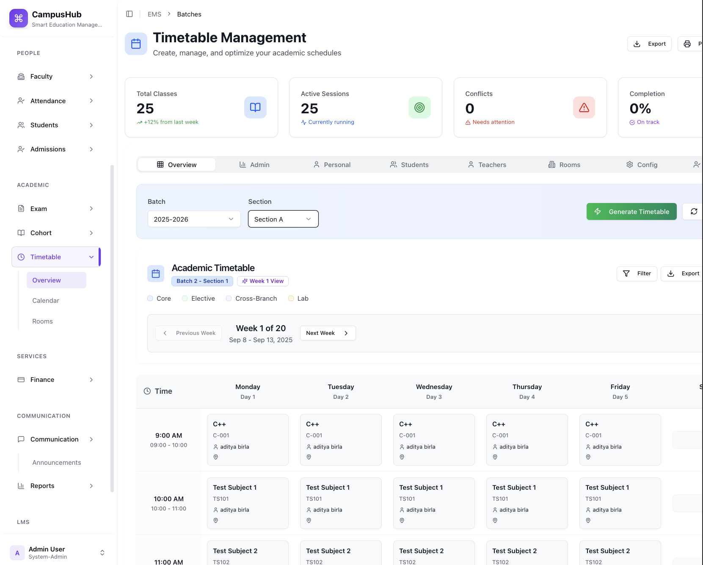This screenshot has width=703, height=565.
Task: Expand the Faculty sidebar menu
Action: (x=55, y=77)
